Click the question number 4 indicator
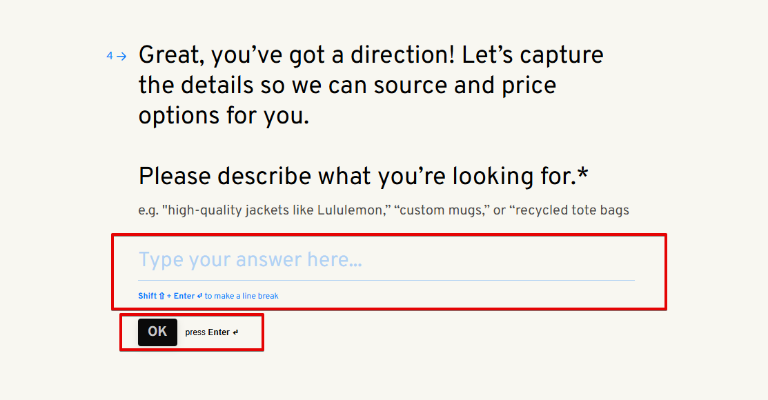The image size is (768, 400). coord(110,57)
